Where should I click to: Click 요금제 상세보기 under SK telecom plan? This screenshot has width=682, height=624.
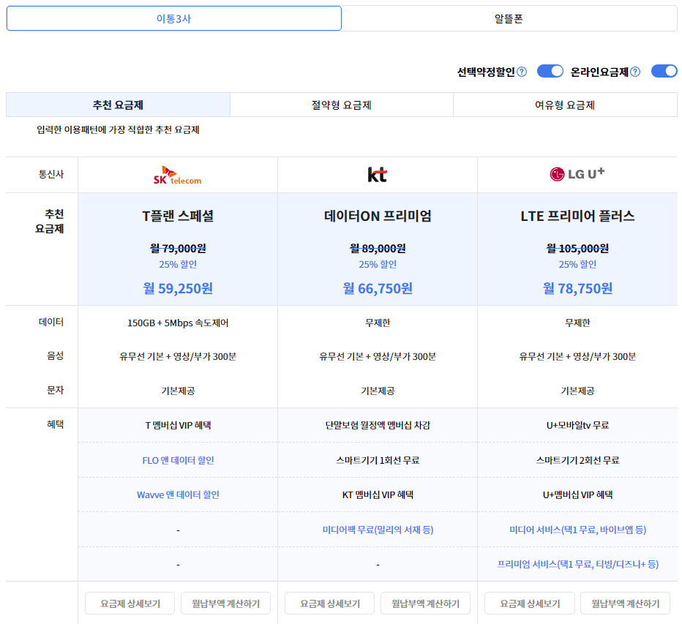point(130,603)
